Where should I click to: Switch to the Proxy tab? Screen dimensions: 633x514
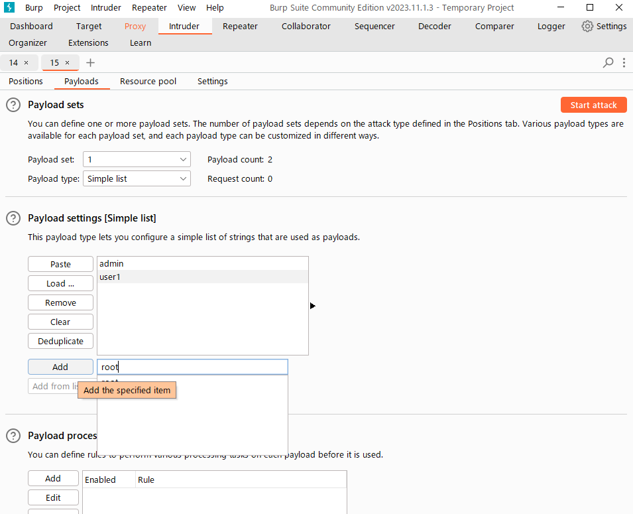(135, 27)
